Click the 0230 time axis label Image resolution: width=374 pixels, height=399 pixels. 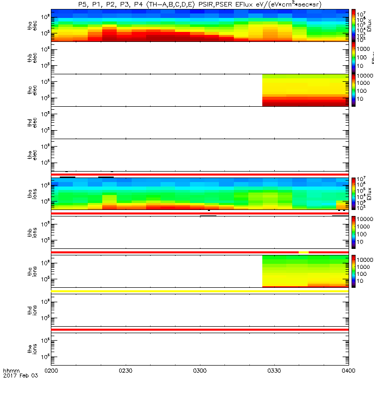[126, 371]
